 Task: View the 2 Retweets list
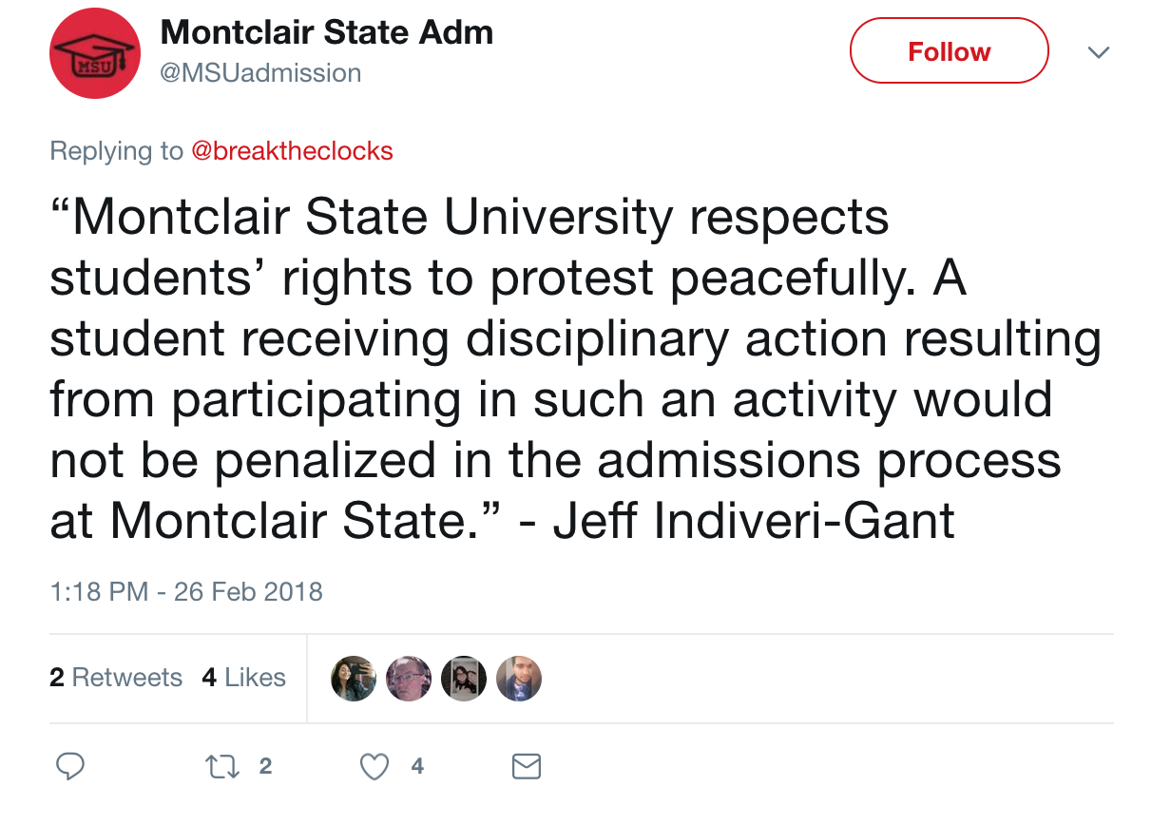pos(115,678)
